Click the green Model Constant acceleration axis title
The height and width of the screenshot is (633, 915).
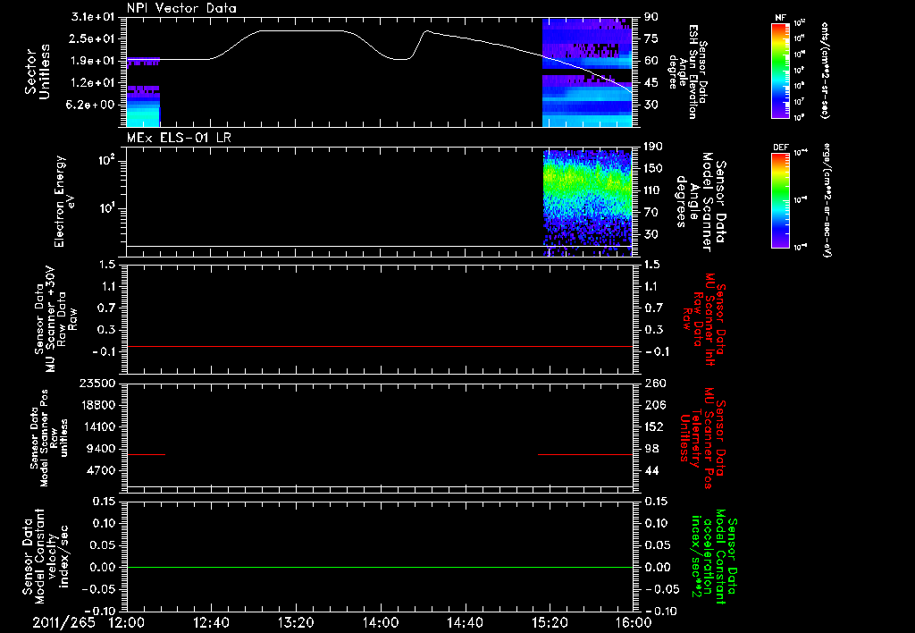coord(714,557)
